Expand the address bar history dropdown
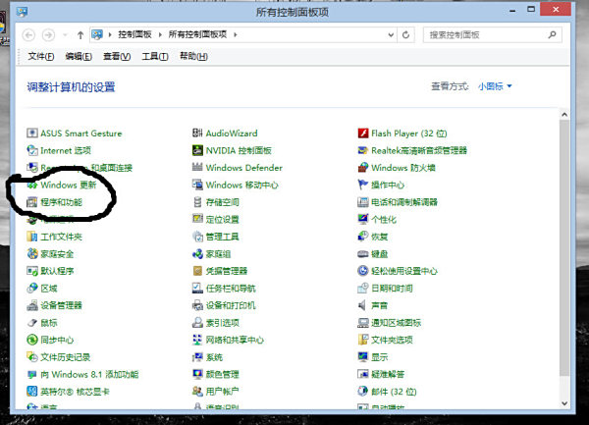 [x=391, y=35]
